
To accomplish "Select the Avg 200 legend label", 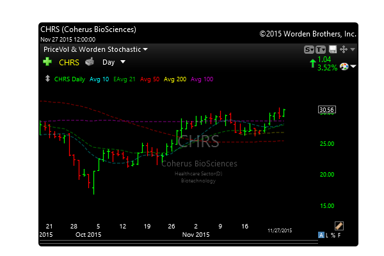I will (x=175, y=79).
